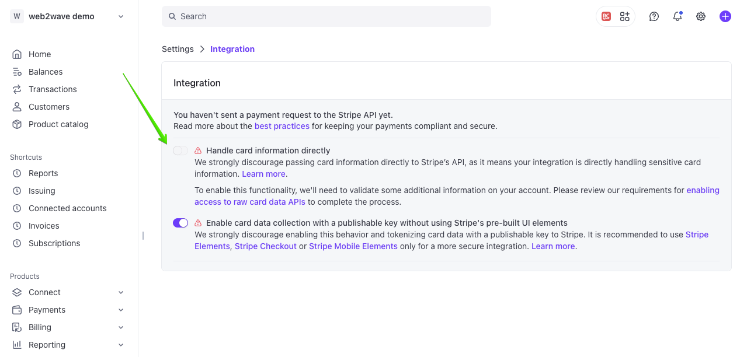Open web2wave demo account dropdown
This screenshot has height=357, width=754.
click(x=121, y=16)
